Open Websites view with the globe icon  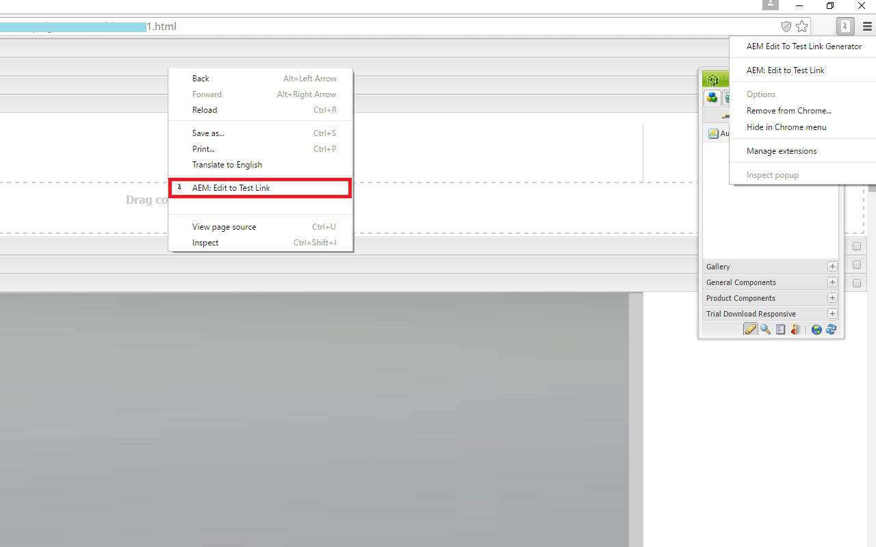point(816,329)
